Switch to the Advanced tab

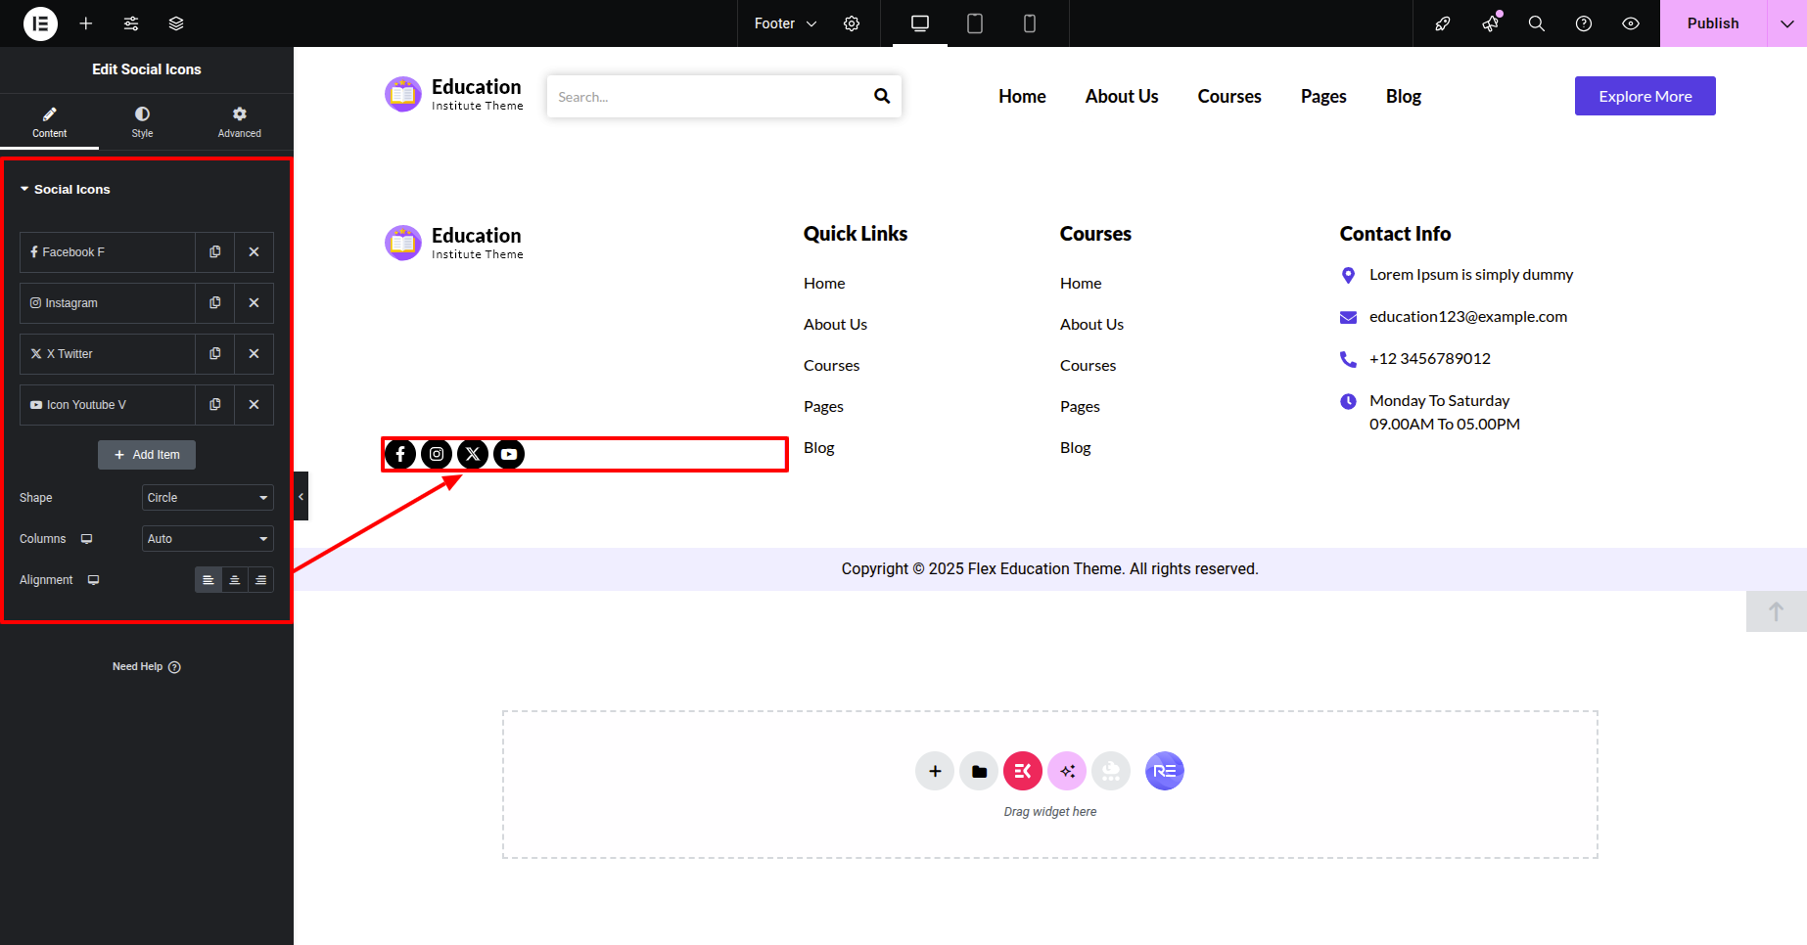point(239,121)
